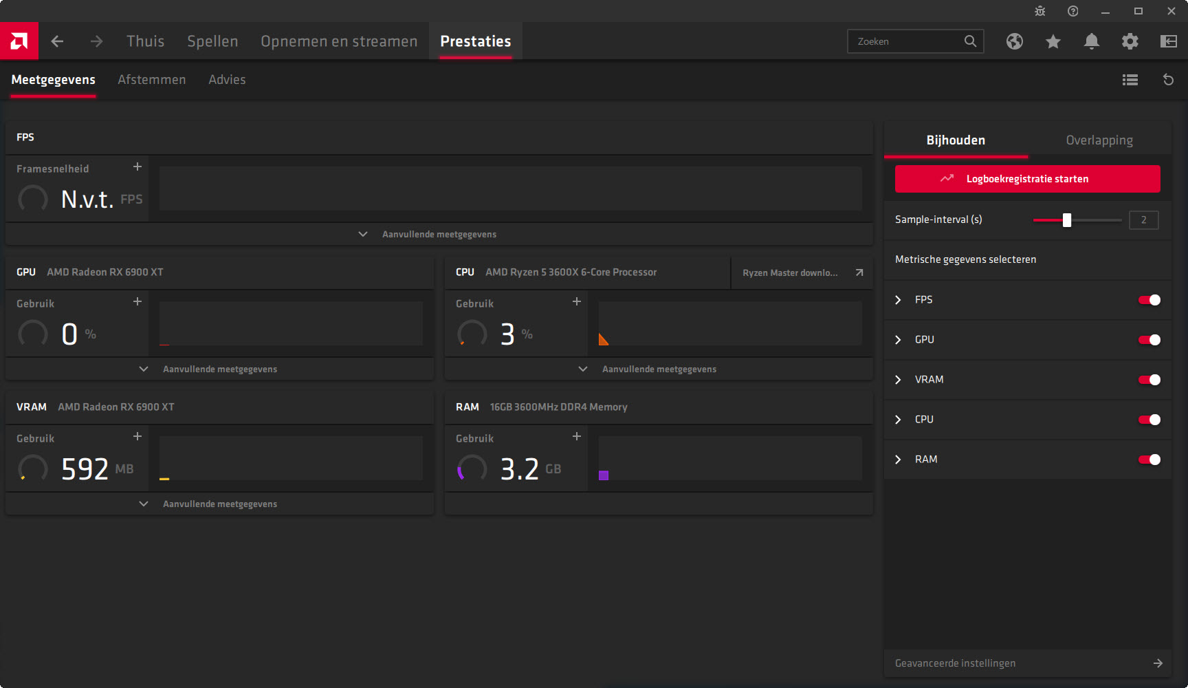Open Geavanceerde instellingen

(x=1027, y=663)
